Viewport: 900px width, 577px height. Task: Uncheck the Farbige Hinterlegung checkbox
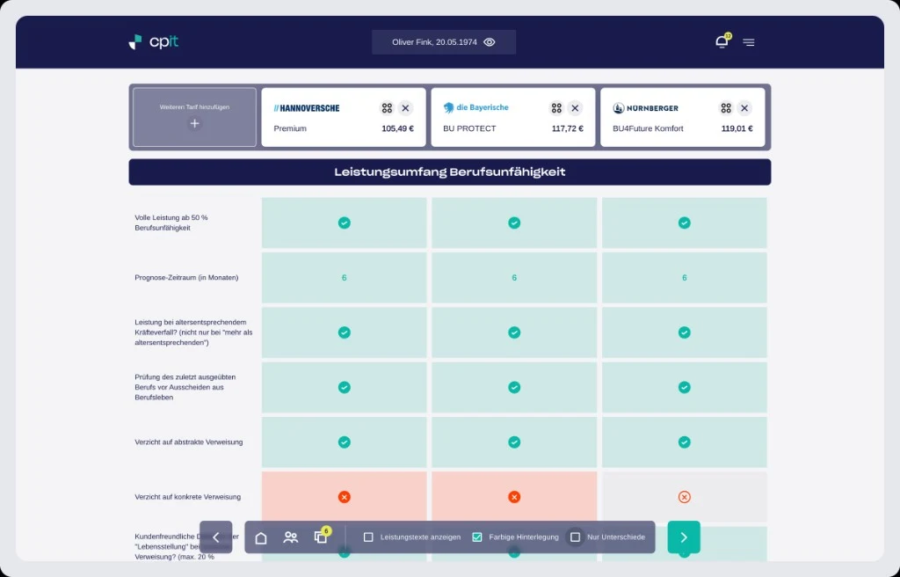click(477, 537)
